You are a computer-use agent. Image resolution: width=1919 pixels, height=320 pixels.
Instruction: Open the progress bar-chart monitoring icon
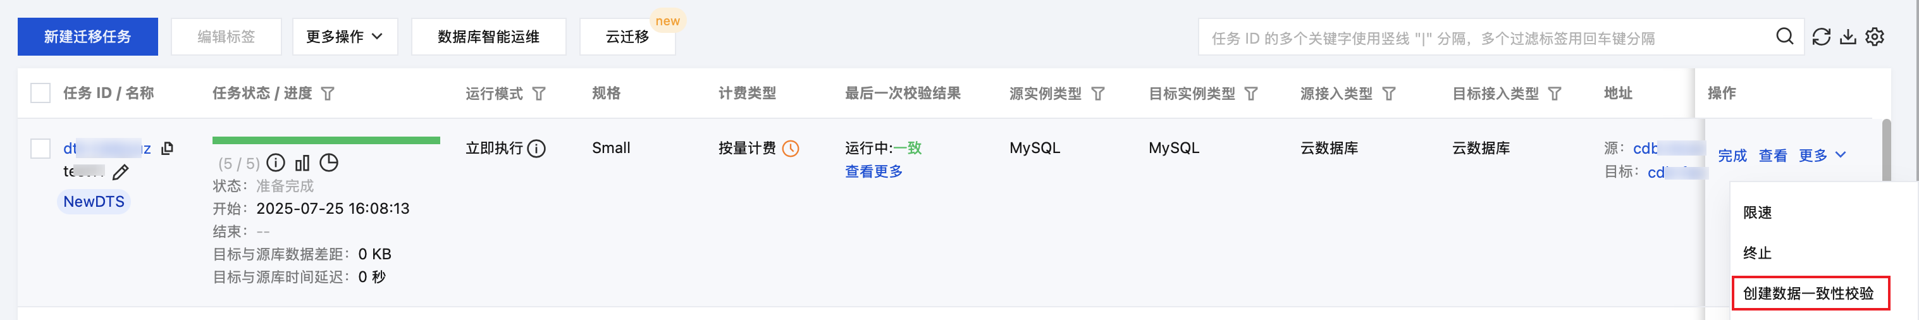(x=302, y=163)
